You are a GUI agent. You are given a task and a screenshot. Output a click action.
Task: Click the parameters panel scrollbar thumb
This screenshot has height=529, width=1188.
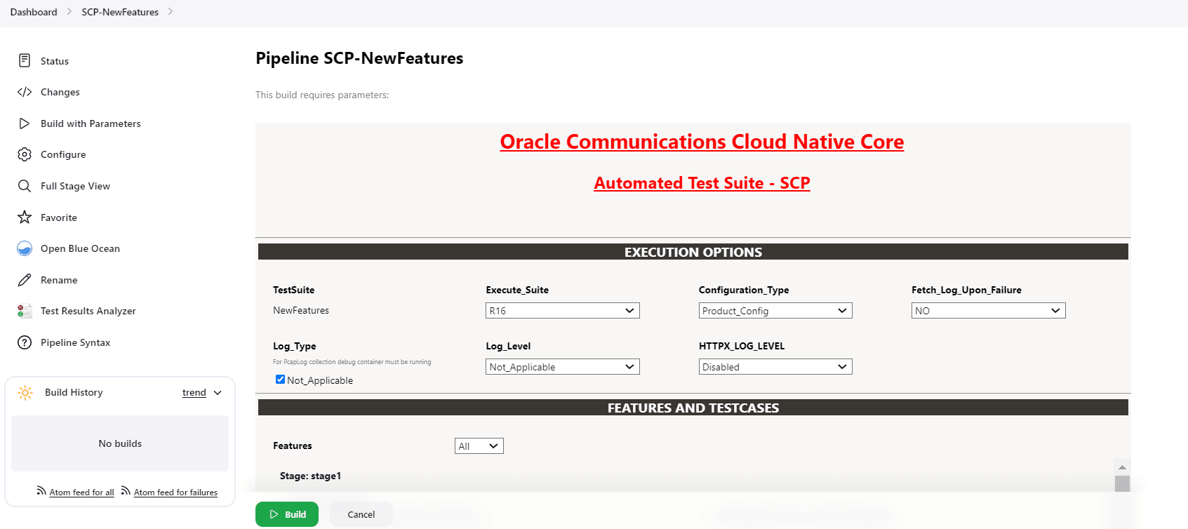[1122, 483]
